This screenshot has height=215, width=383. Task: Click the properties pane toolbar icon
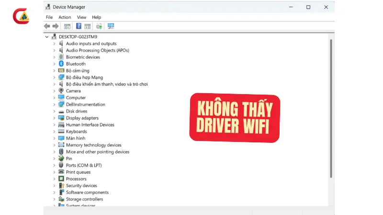[88, 26]
